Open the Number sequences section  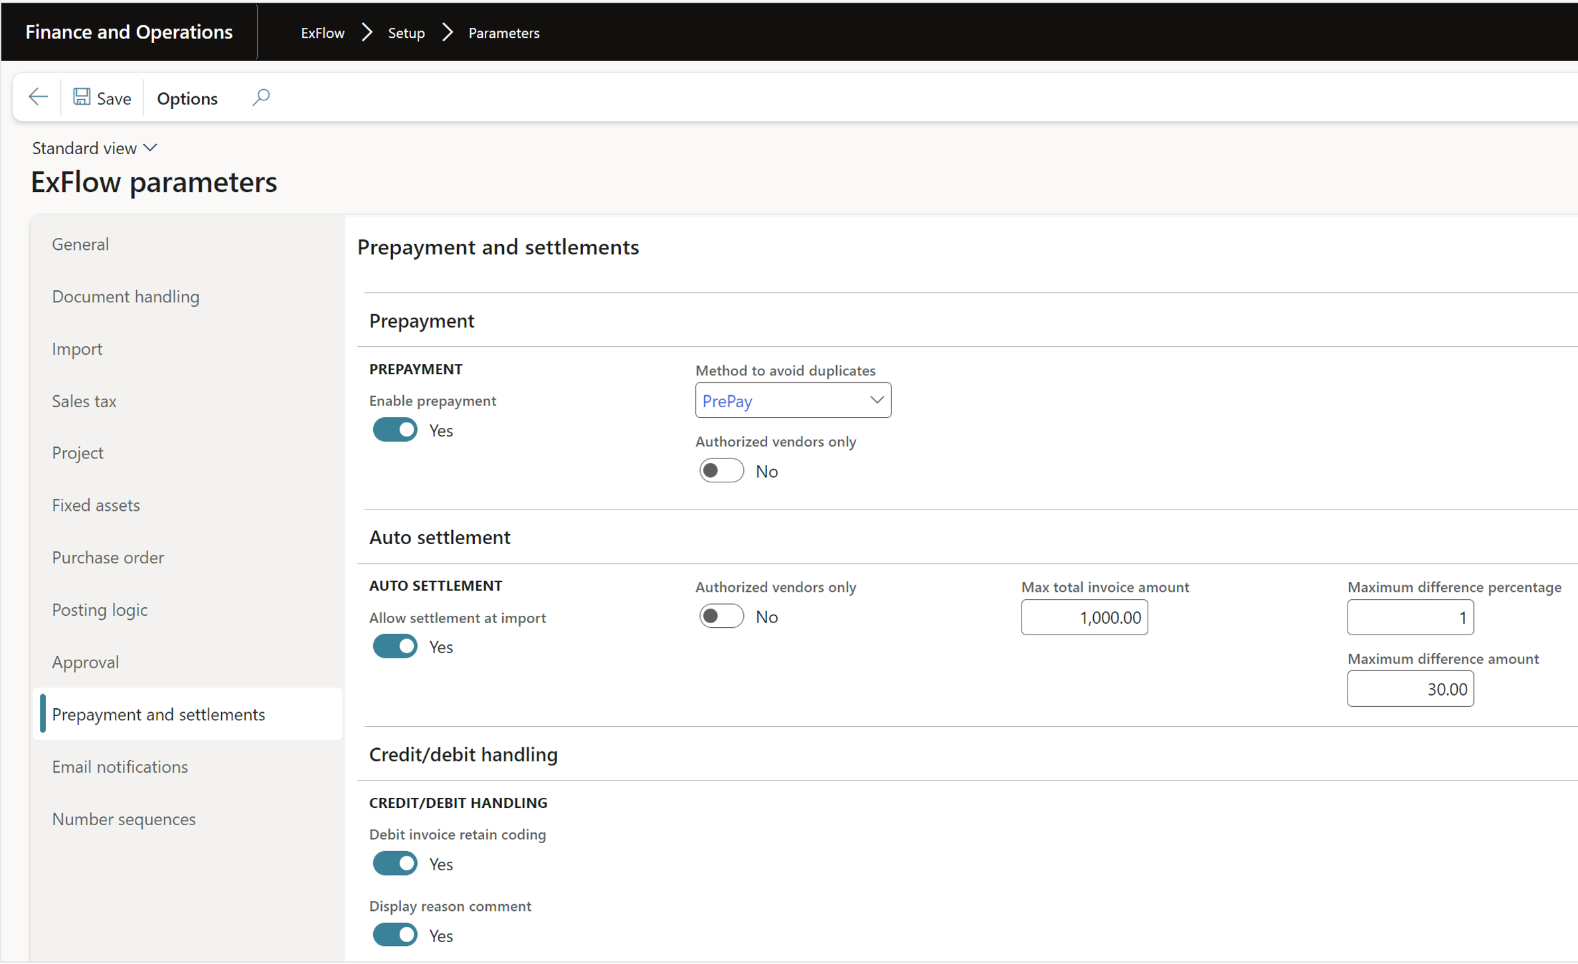tap(123, 819)
